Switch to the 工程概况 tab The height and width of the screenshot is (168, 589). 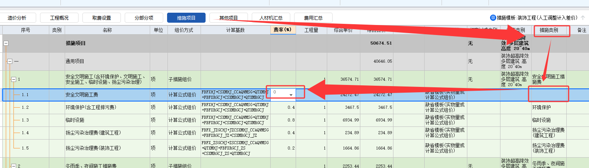[x=59, y=18]
